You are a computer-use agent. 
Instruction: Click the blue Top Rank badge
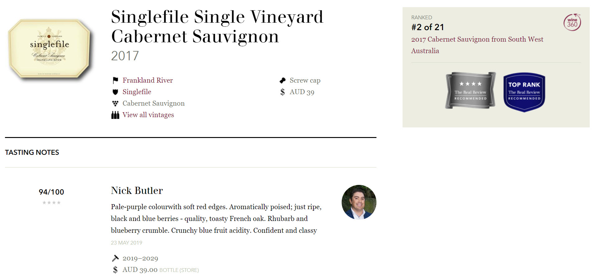tap(524, 92)
